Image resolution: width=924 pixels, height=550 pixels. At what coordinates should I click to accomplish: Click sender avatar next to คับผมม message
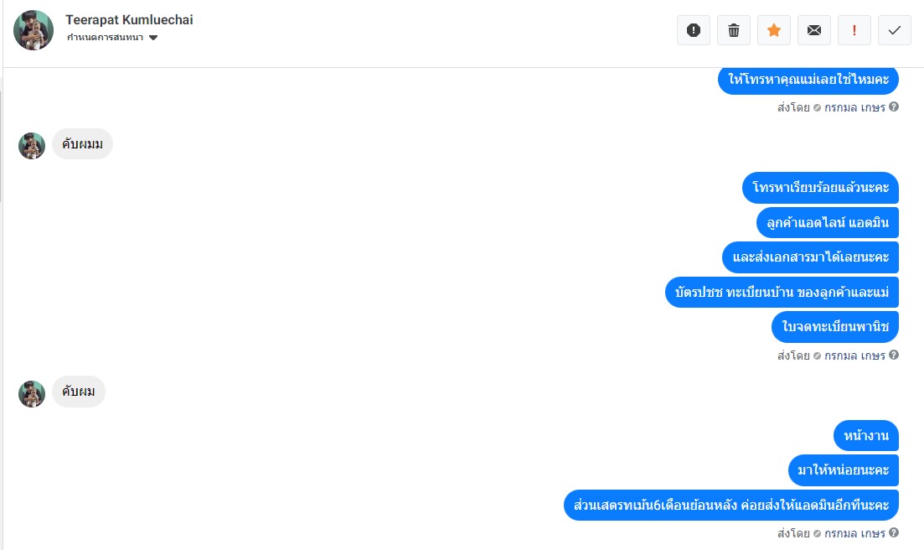(32, 146)
